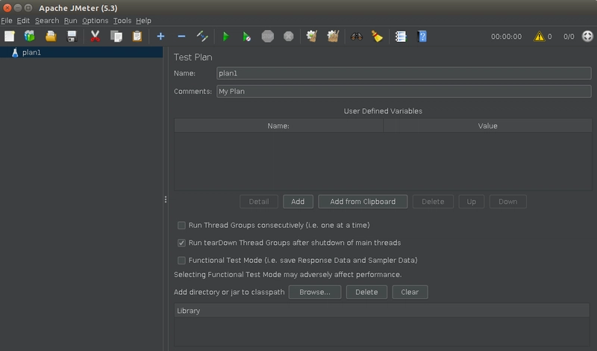Click the Detail button
Viewport: 597px width, 351px height.
[258, 202]
